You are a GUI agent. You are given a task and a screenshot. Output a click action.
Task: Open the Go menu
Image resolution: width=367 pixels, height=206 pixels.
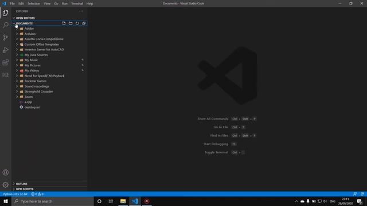point(56,3)
